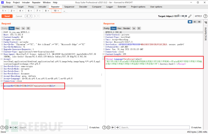Add new repeater tab with ellipsis
This screenshot has width=208, height=134.
[64, 11]
